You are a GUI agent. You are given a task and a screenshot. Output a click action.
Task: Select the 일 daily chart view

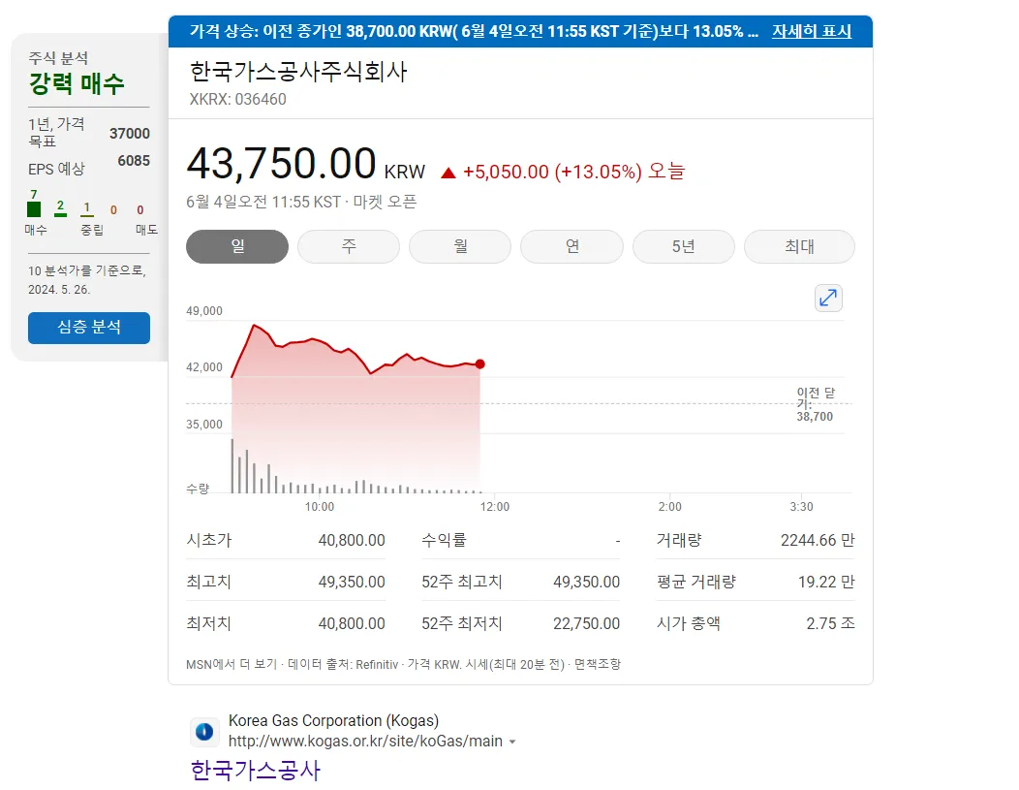[236, 246]
